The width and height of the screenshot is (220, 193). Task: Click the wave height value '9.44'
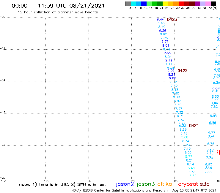(160, 19)
